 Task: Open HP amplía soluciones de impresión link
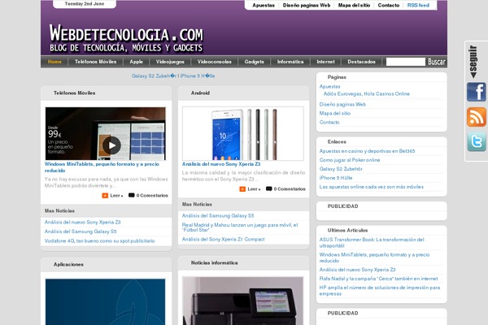coord(380,291)
